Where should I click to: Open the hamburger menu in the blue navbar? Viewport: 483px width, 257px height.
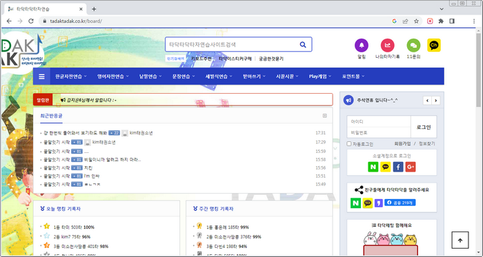tap(41, 76)
